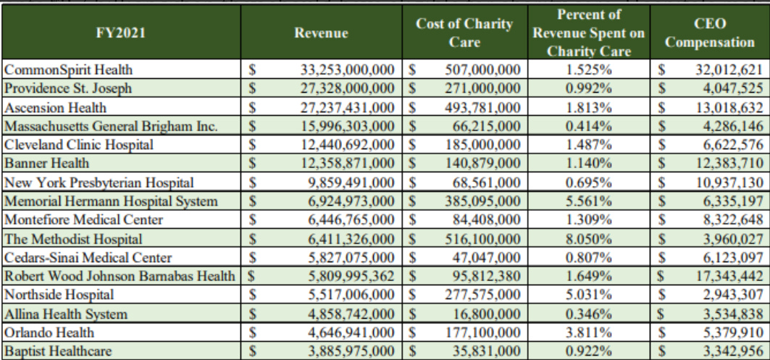Select the Revenue column header

coord(321,33)
